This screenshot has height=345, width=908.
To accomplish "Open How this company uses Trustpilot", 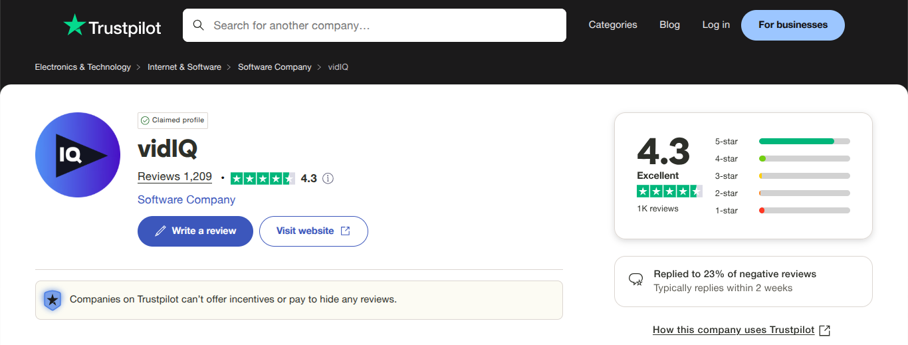I will pos(734,330).
